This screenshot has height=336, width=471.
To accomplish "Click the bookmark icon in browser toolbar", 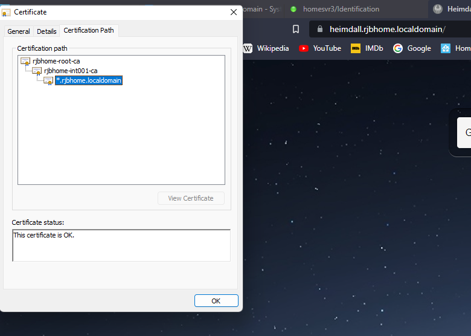I will coord(296,29).
